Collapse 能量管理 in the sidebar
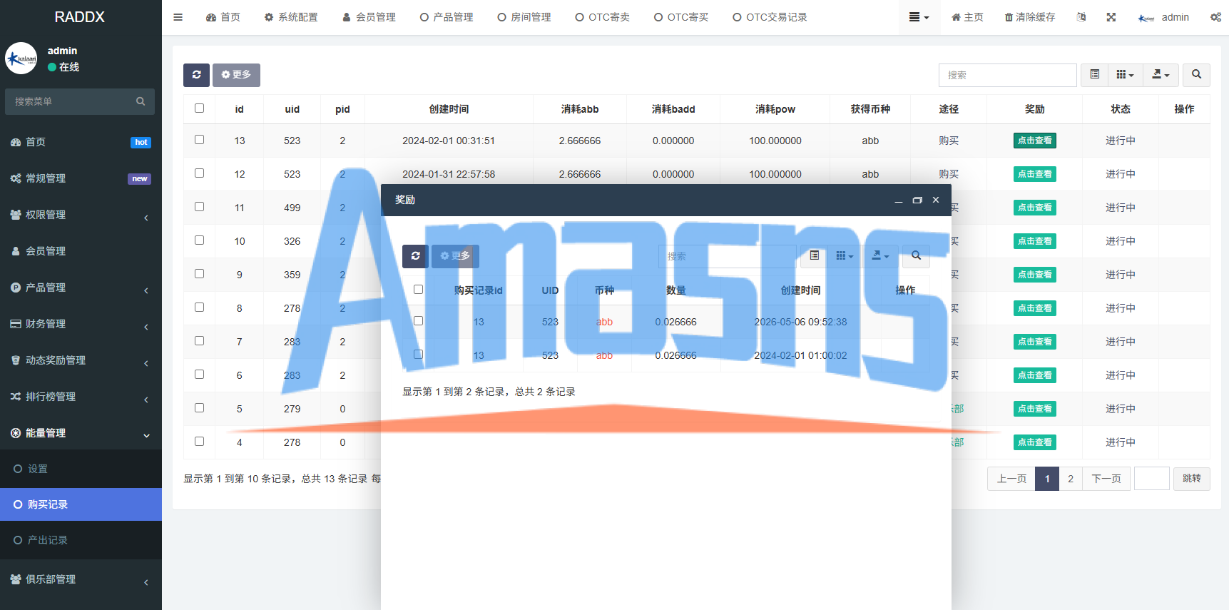This screenshot has width=1229, height=610. pos(81,433)
